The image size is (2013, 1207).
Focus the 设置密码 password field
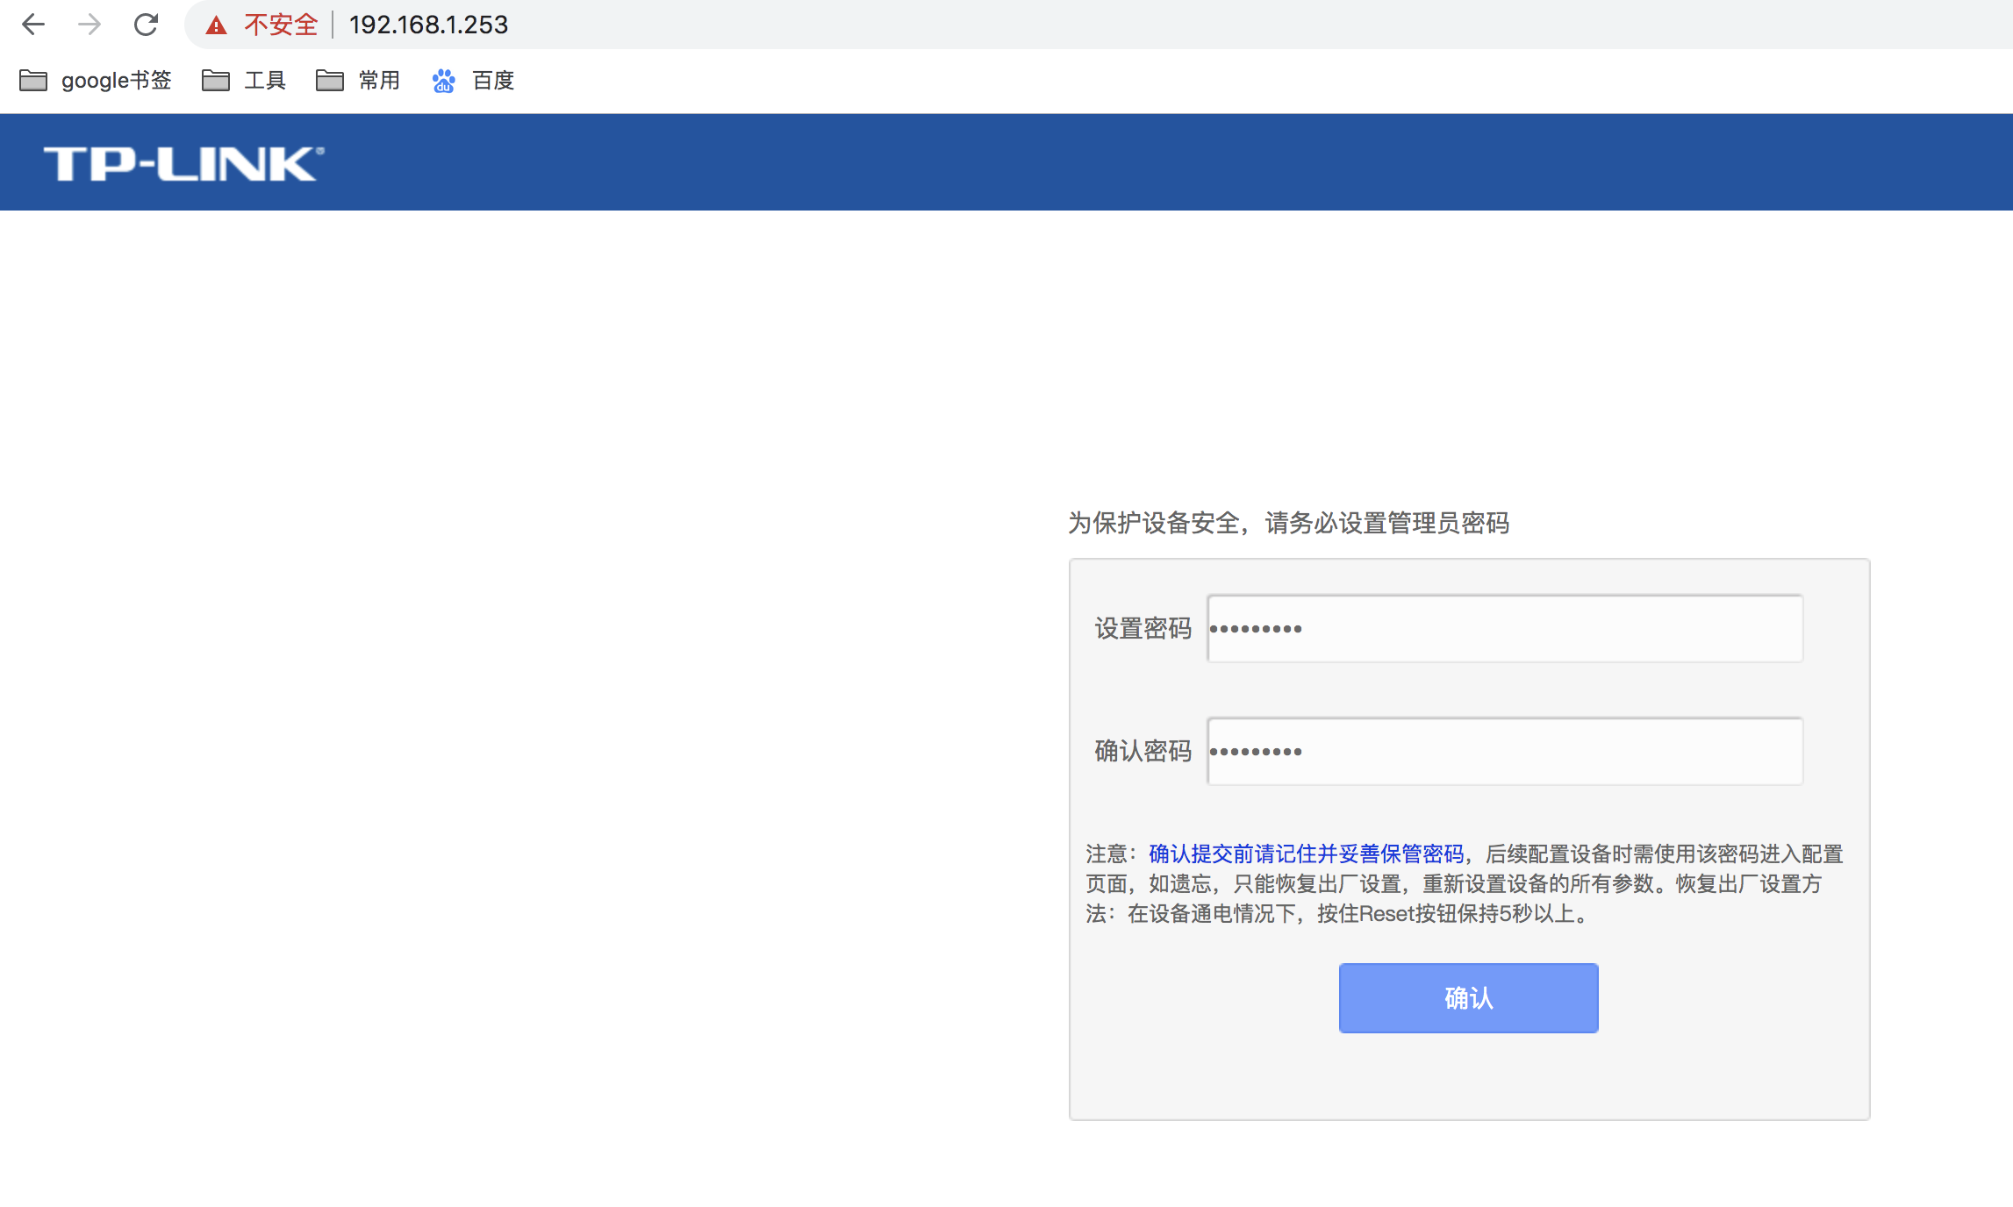pyautogui.click(x=1504, y=629)
